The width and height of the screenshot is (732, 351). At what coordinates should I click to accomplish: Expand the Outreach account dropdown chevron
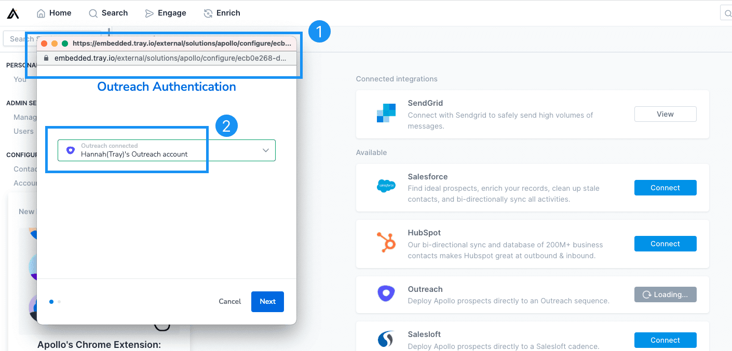coord(265,150)
